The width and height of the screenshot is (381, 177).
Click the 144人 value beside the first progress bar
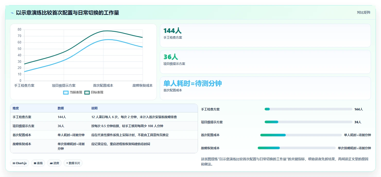pyautogui.click(x=359, y=109)
